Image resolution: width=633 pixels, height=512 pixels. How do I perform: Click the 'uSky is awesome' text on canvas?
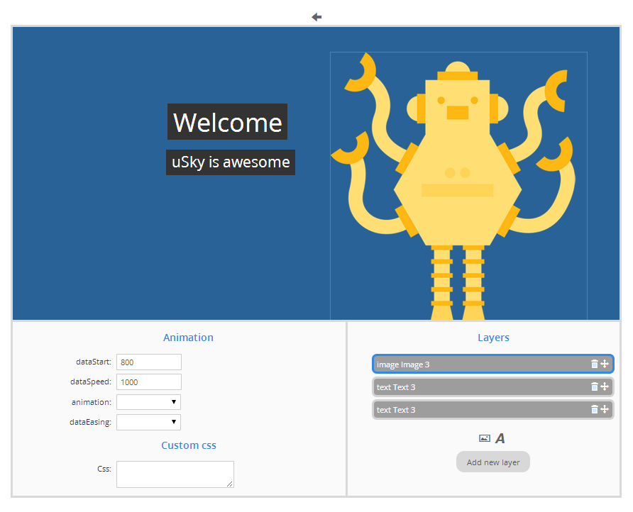click(x=231, y=162)
